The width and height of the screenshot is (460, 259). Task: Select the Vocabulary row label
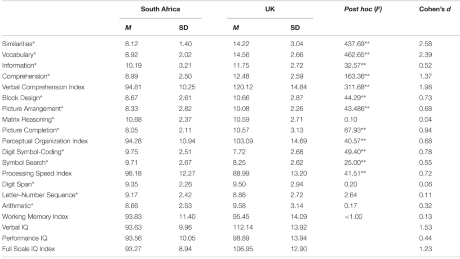click(x=18, y=55)
